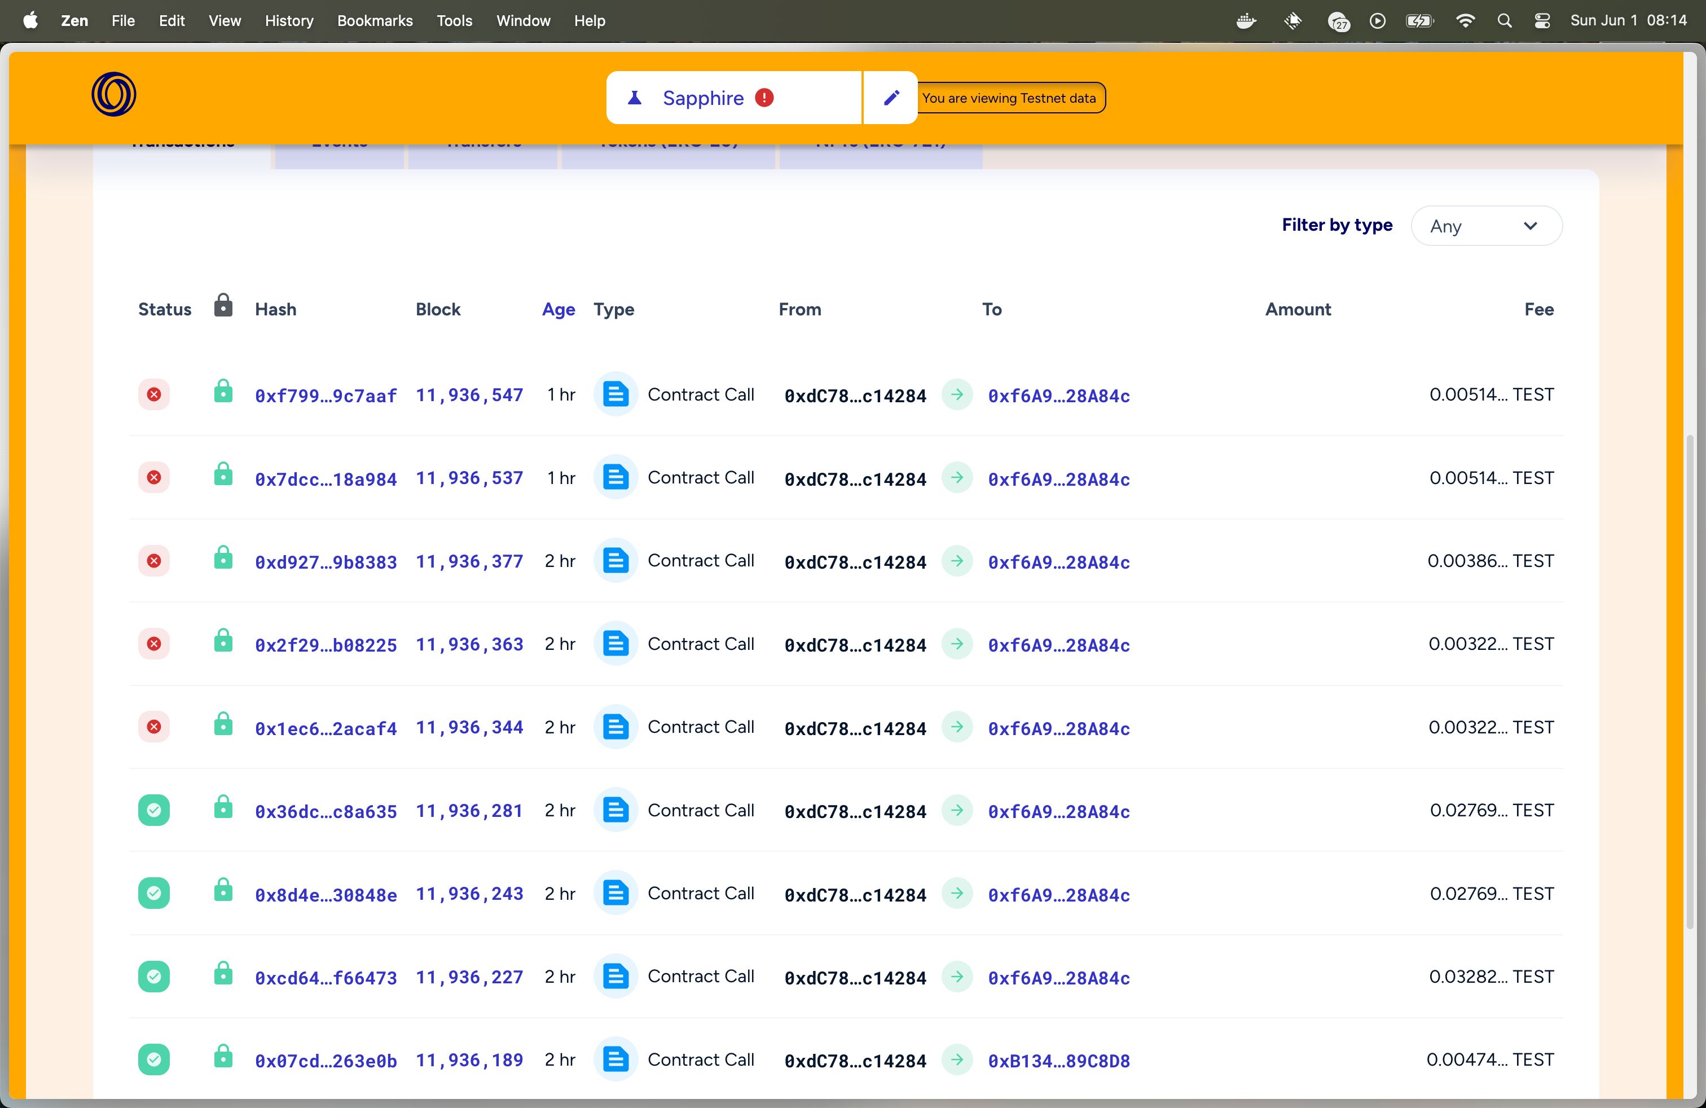Click failed status icon for 0x7dcc...18a984
The width and height of the screenshot is (1706, 1108).
153,477
